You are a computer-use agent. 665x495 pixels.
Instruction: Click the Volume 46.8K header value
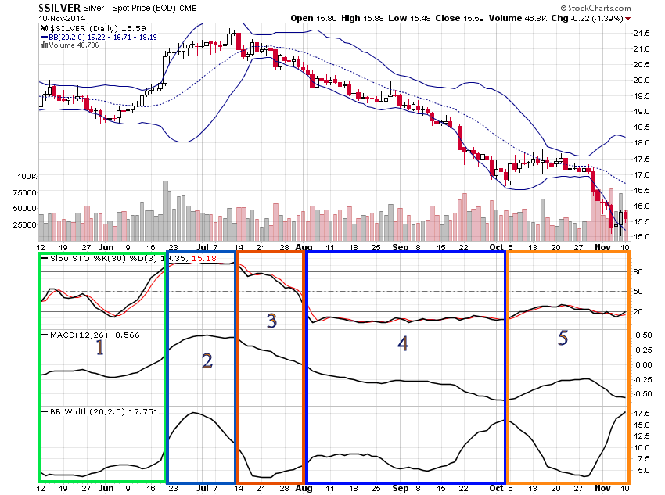pyautogui.click(x=518, y=18)
